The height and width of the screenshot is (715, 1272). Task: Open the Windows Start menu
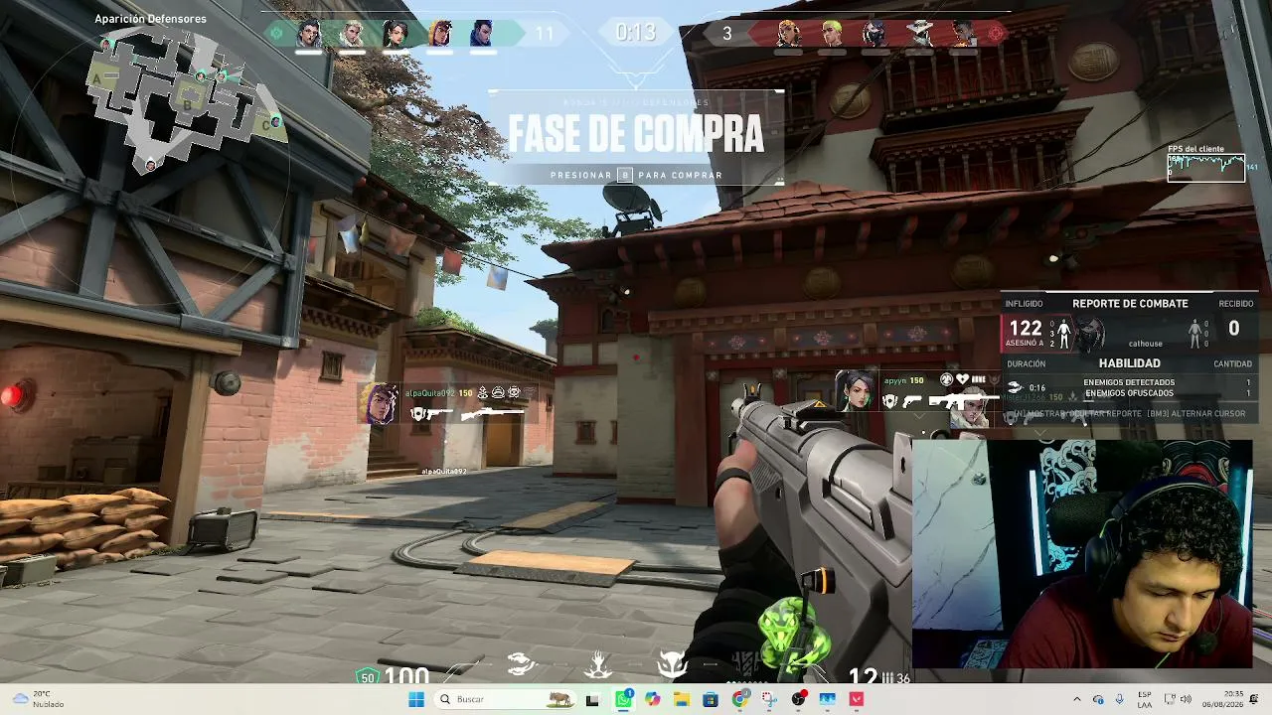(416, 699)
